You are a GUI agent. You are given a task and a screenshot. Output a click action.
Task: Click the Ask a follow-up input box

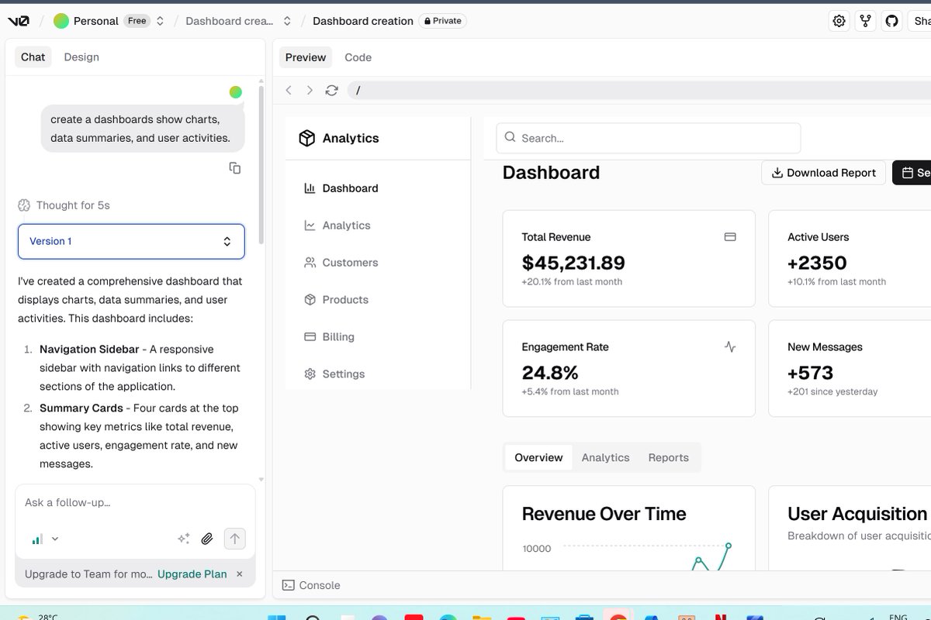[135, 502]
